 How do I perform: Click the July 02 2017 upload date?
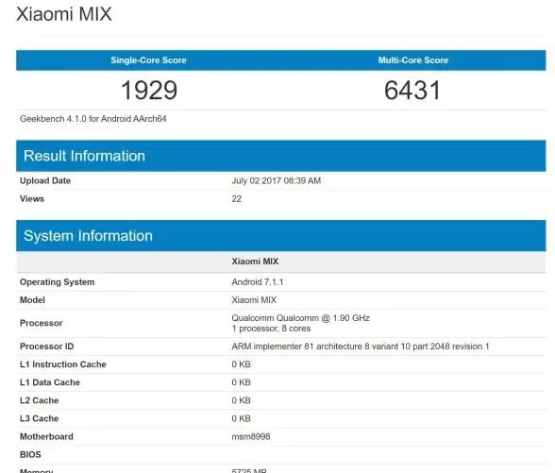pos(276,180)
